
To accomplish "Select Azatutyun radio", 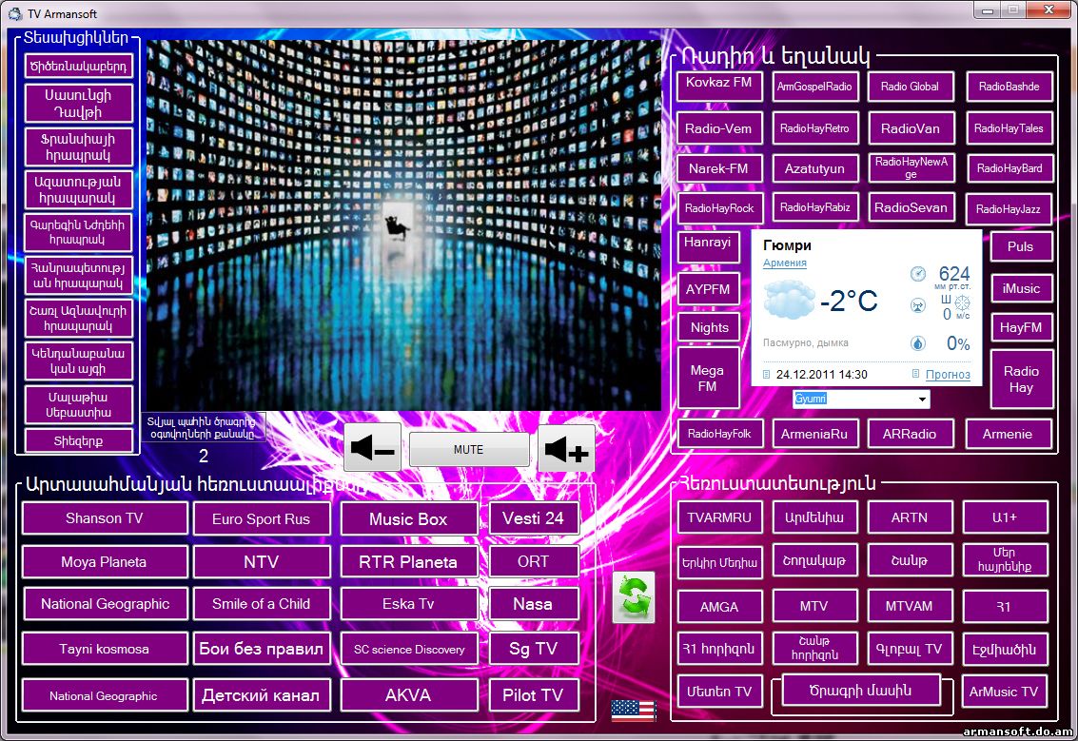I will coord(814,168).
